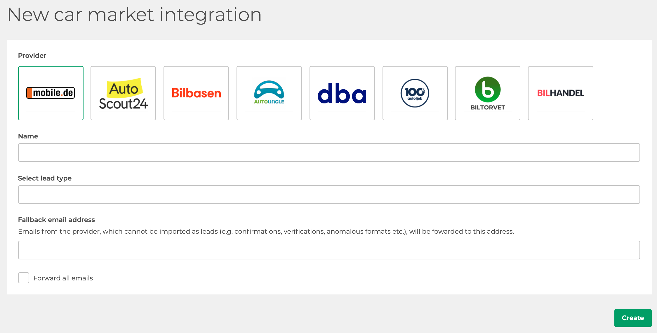Click the Fallback email address field

coord(329,250)
